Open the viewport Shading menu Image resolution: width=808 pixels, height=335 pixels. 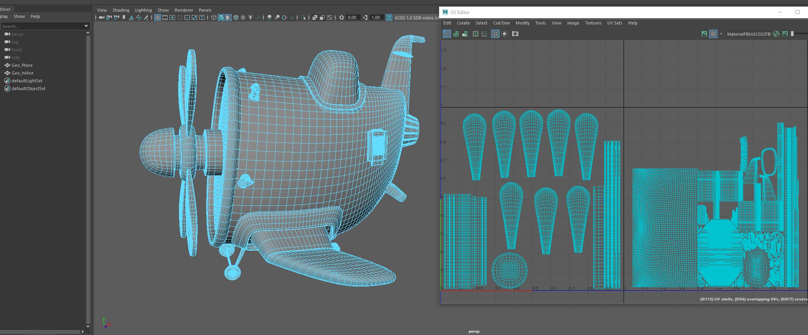pos(121,10)
